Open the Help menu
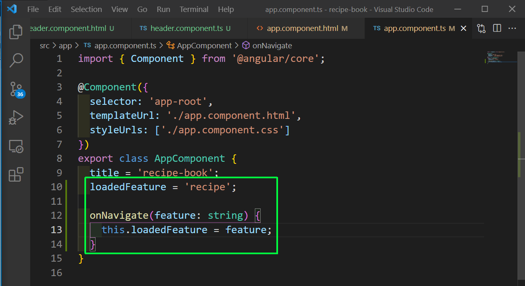Viewport: 525px width, 286px height. 226,9
